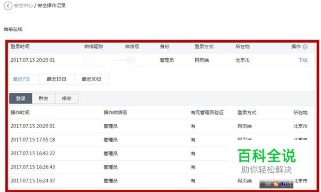The width and height of the screenshot is (321, 192).
Task: Click 有 in the 17:55:18 log row
Action: tap(193, 140)
